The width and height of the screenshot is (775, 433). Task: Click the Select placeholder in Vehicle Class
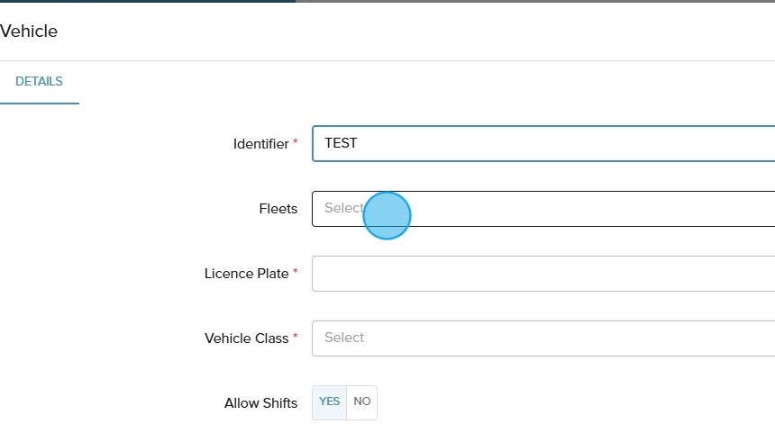tap(344, 338)
